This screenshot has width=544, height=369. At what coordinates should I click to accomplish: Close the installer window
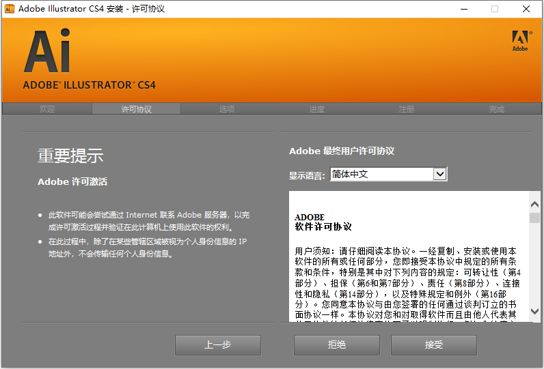coord(526,9)
